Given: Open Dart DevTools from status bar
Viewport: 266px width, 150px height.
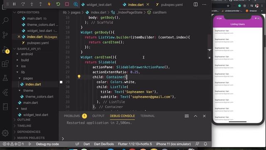Looking at the screenshot, I should (104, 144).
